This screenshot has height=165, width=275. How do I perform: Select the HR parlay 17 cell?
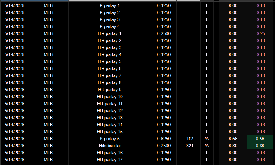click(x=109, y=160)
